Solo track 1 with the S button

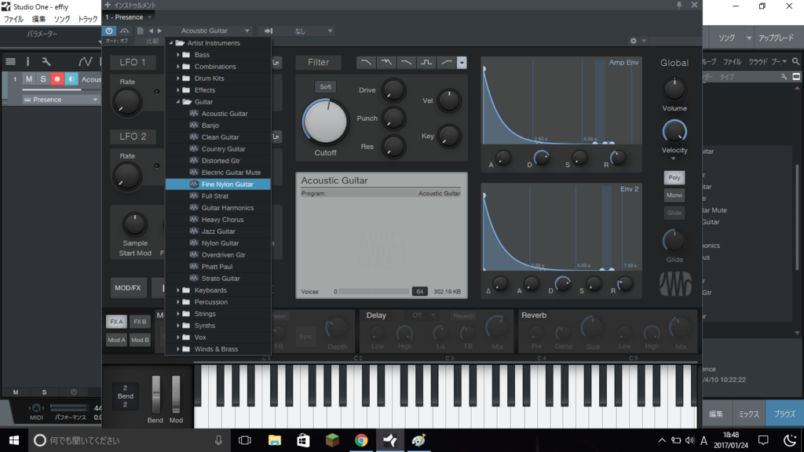point(43,79)
